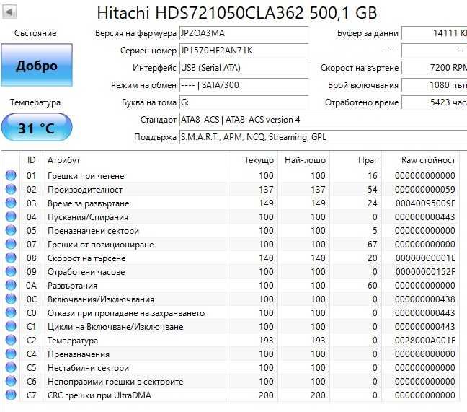Click the Най-лошо column header
Viewport: 467px width, 412px height.
point(305,160)
